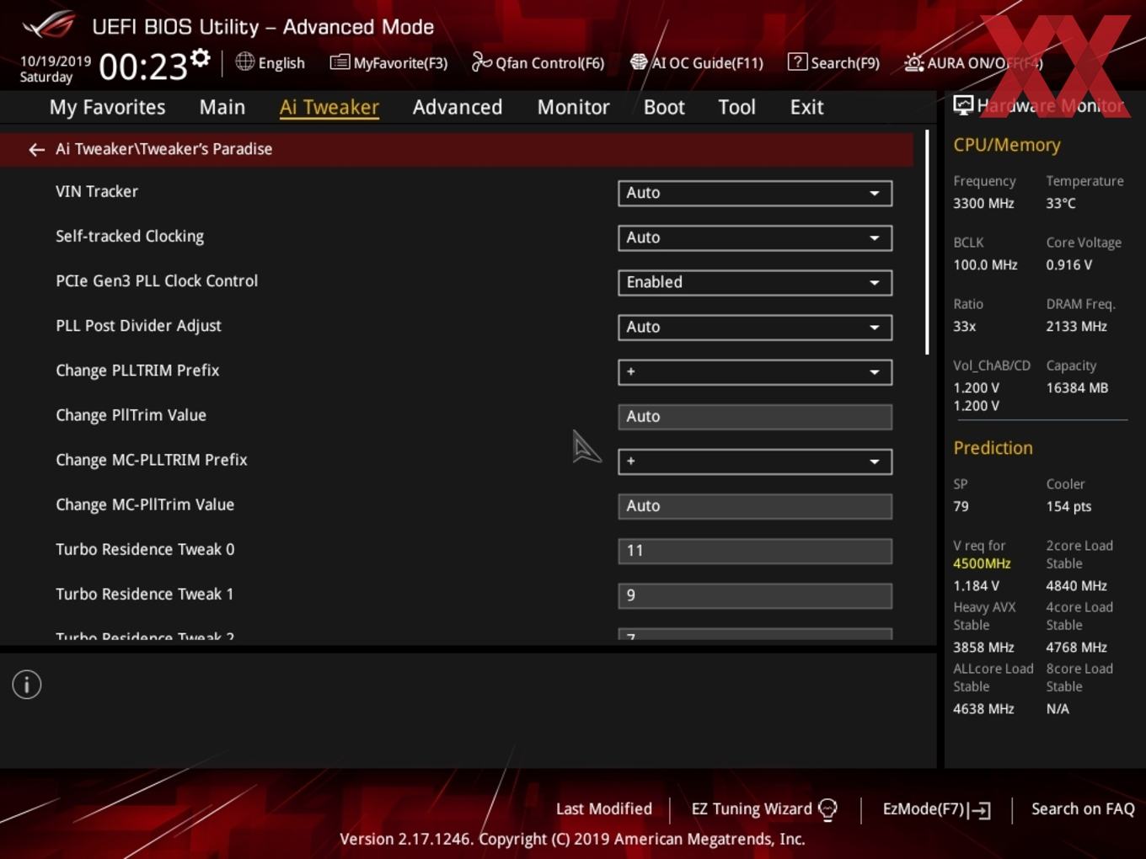Open the Tool tab
The width and height of the screenshot is (1146, 859).
(x=736, y=107)
